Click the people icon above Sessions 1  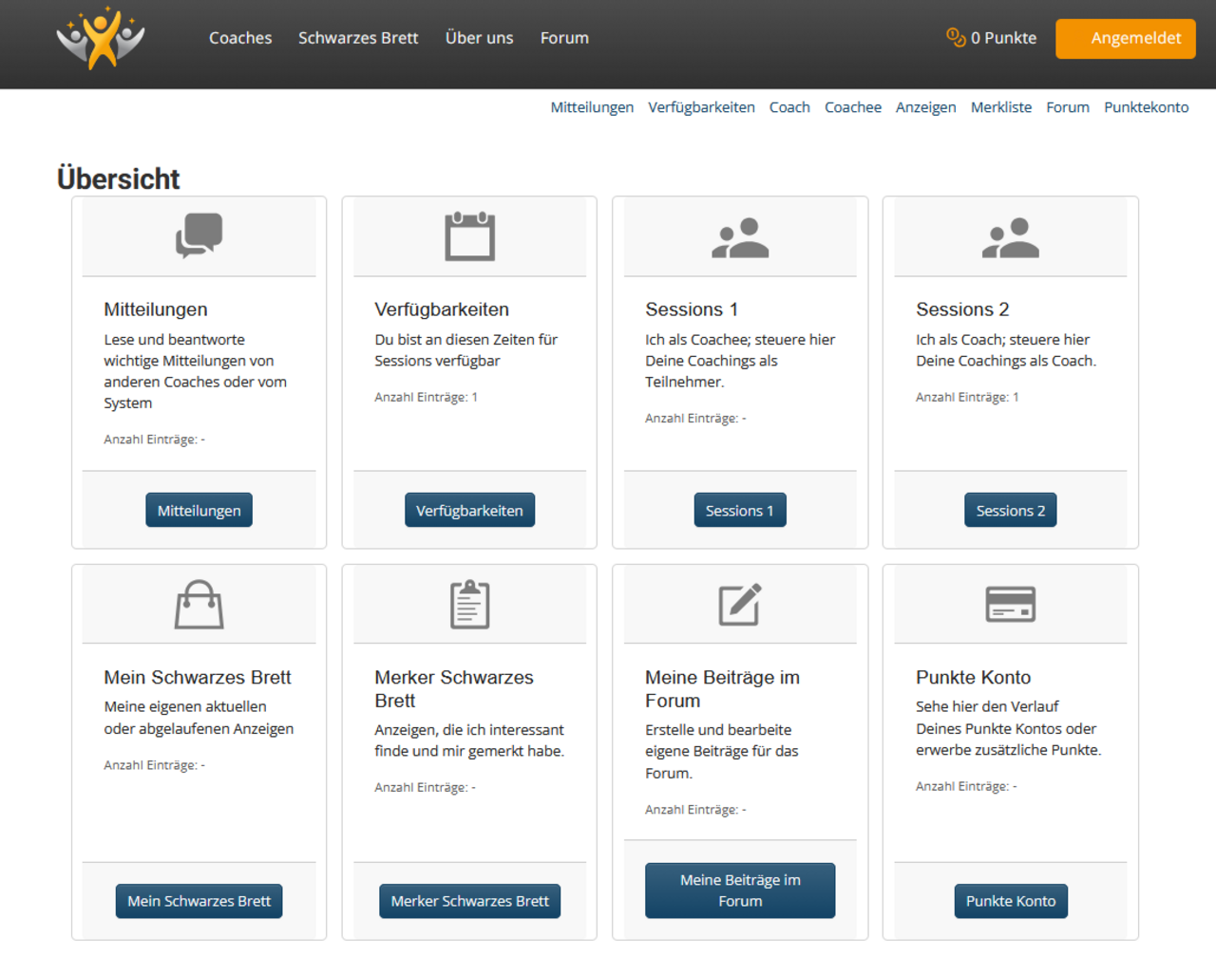740,238
